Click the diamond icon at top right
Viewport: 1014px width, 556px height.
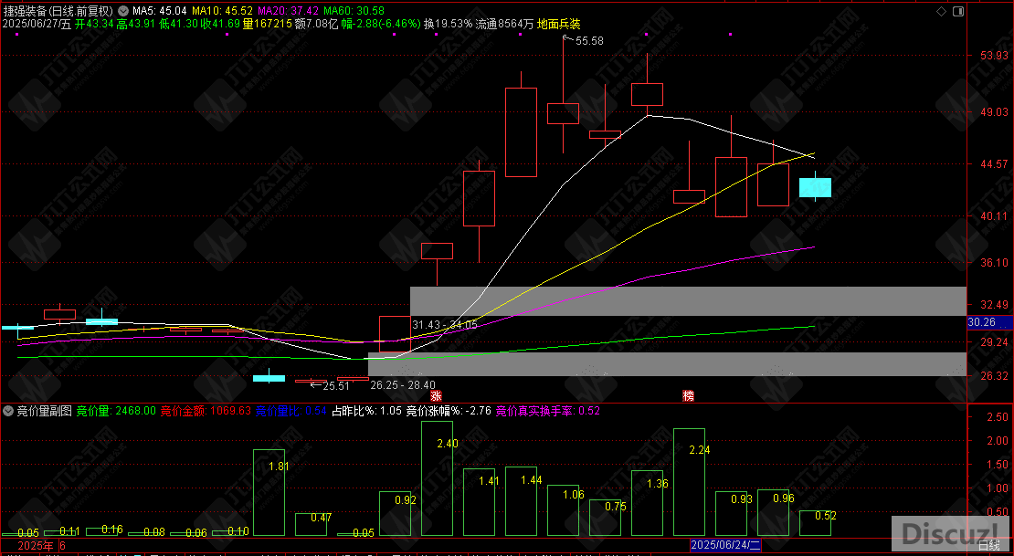[941, 10]
